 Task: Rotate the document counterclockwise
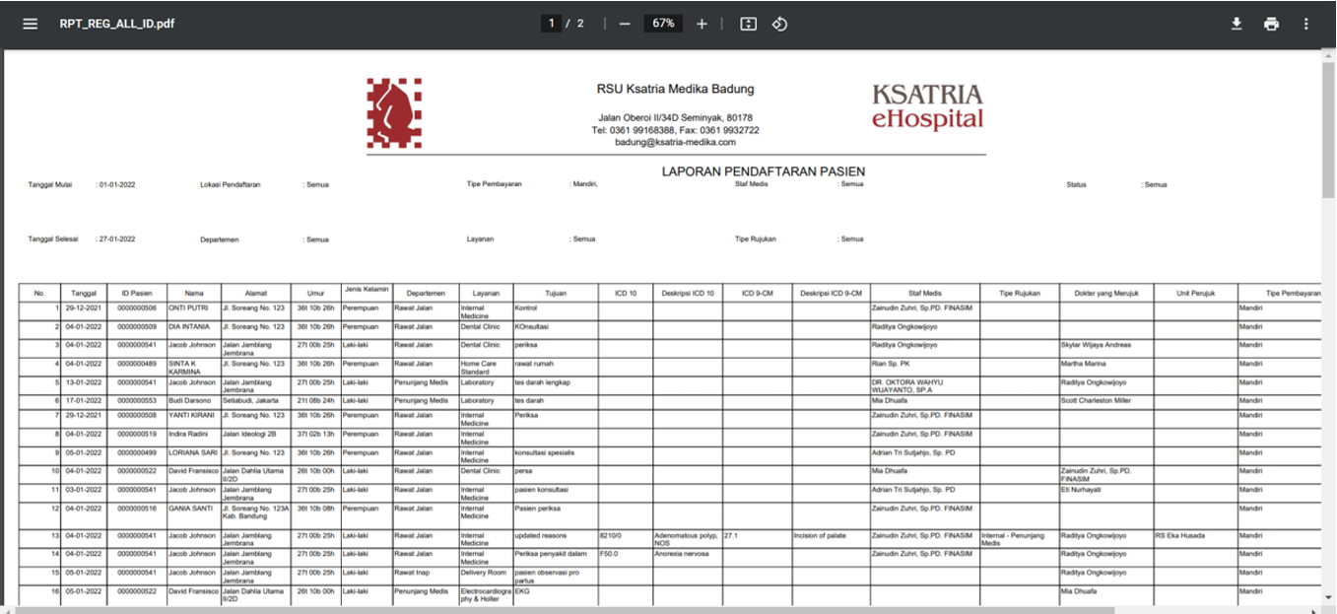click(x=779, y=24)
